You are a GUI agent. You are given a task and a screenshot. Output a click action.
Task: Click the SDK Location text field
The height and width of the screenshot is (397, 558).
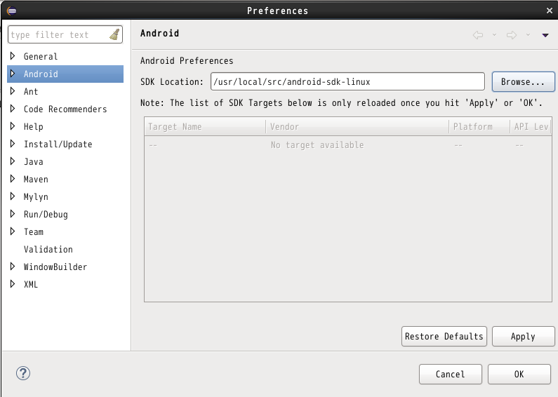click(x=347, y=81)
